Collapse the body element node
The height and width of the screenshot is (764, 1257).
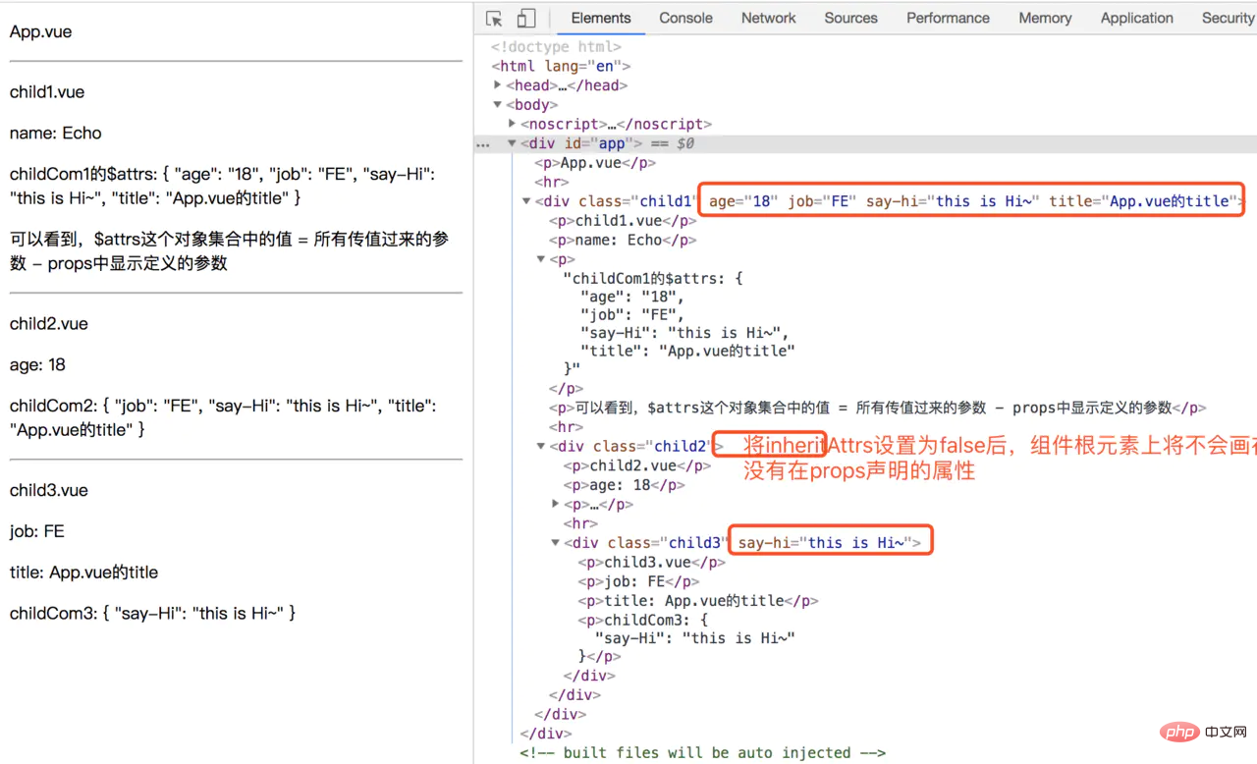tap(498, 104)
